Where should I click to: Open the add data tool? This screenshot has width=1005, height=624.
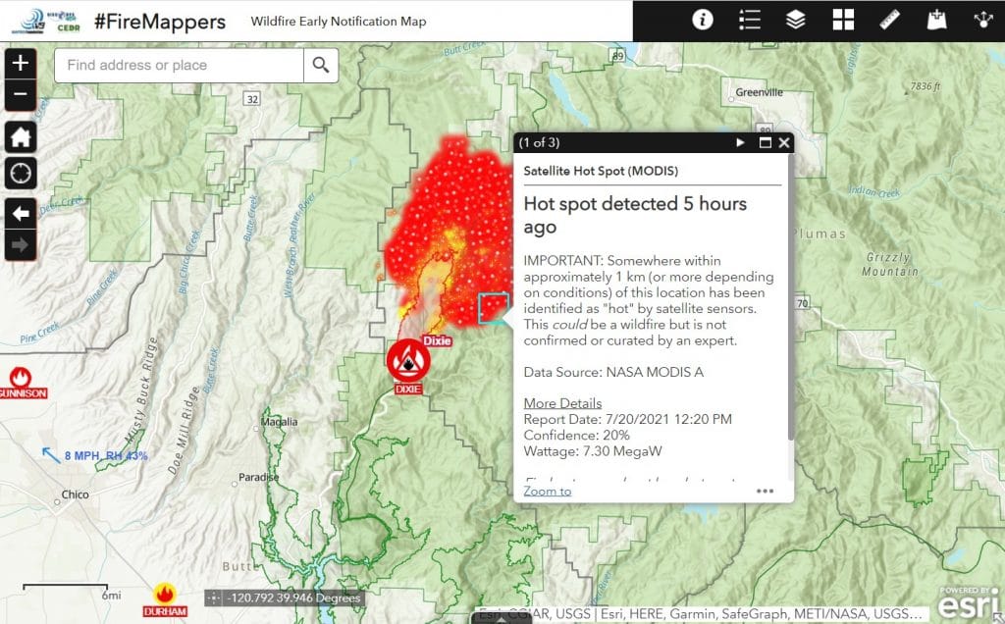pyautogui.click(x=936, y=20)
